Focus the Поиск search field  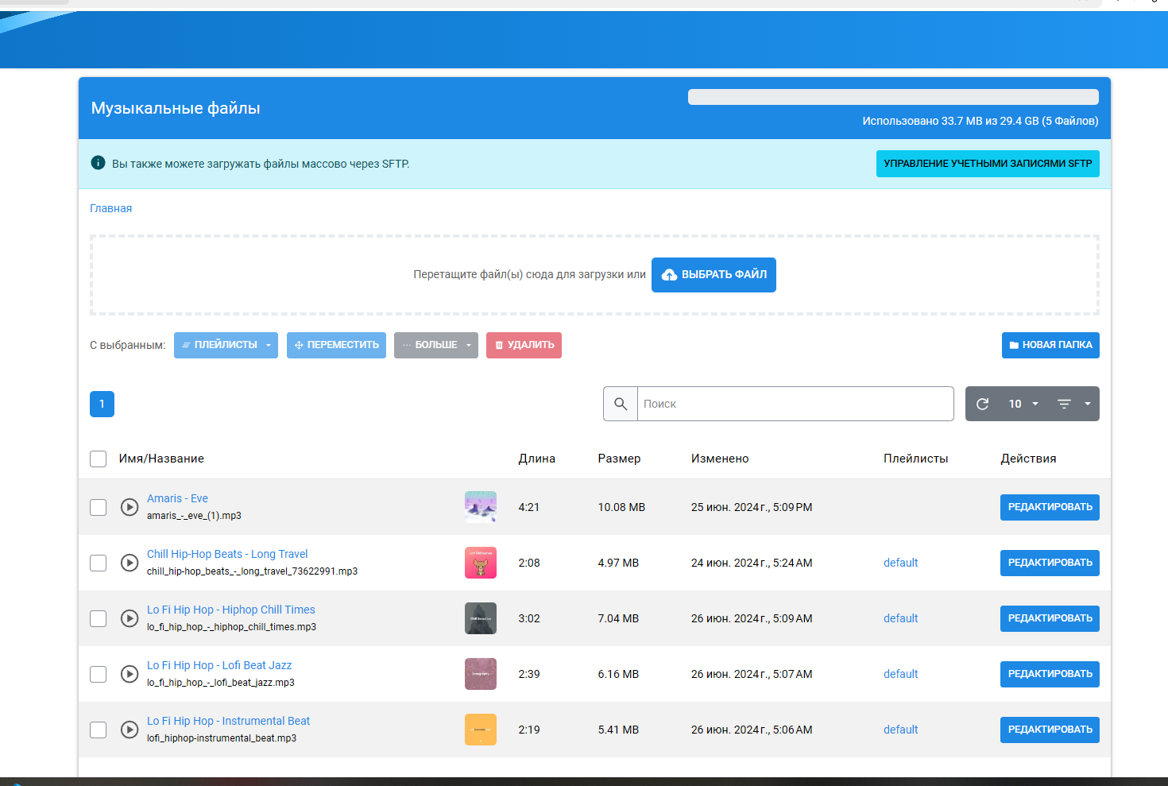(x=795, y=404)
